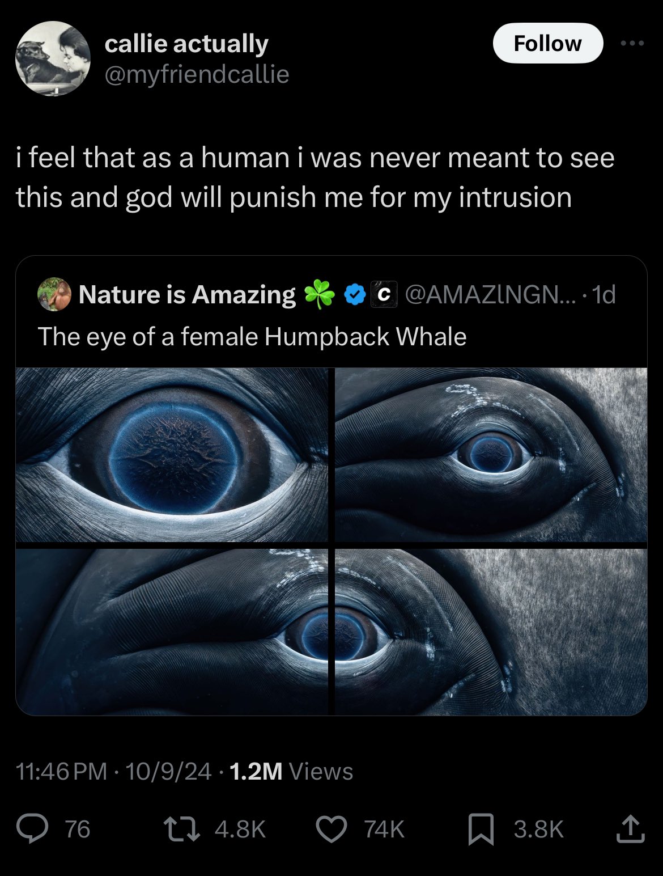This screenshot has height=876, width=663.
Task: View the bottom-right whale eye photo
Action: (491, 631)
